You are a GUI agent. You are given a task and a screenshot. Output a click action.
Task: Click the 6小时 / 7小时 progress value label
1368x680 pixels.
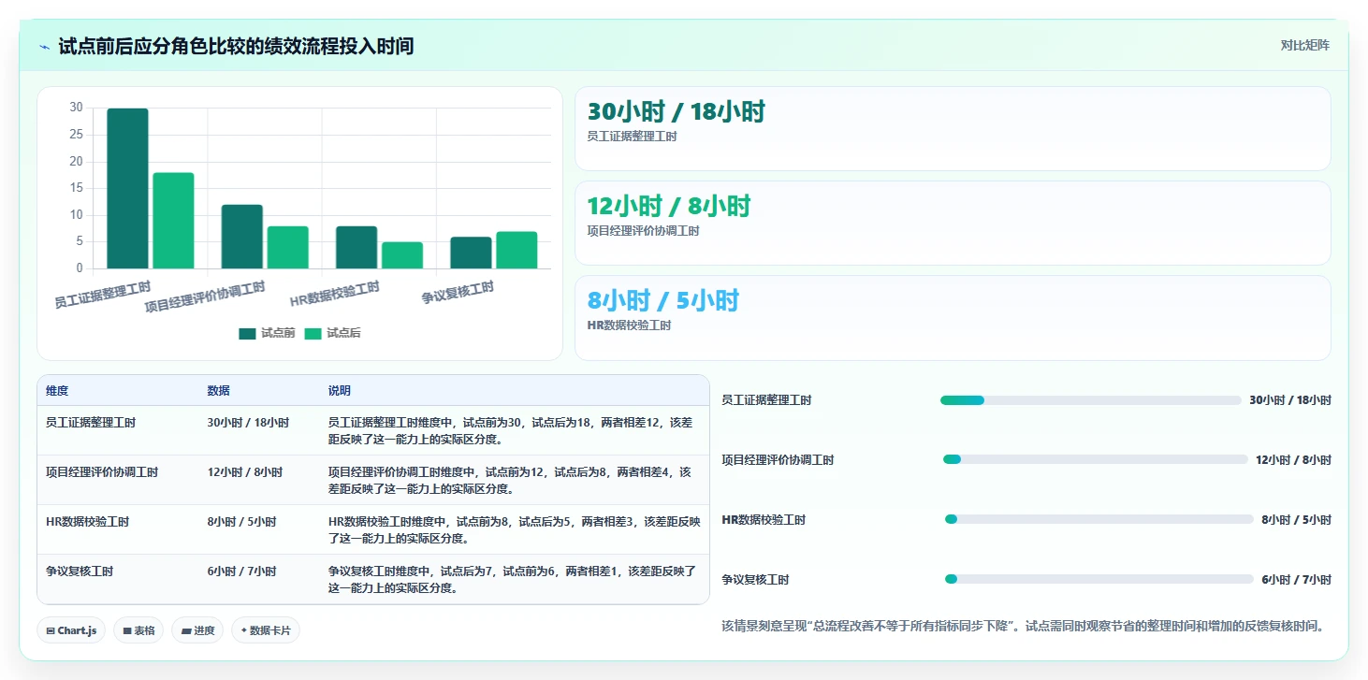[1296, 579]
